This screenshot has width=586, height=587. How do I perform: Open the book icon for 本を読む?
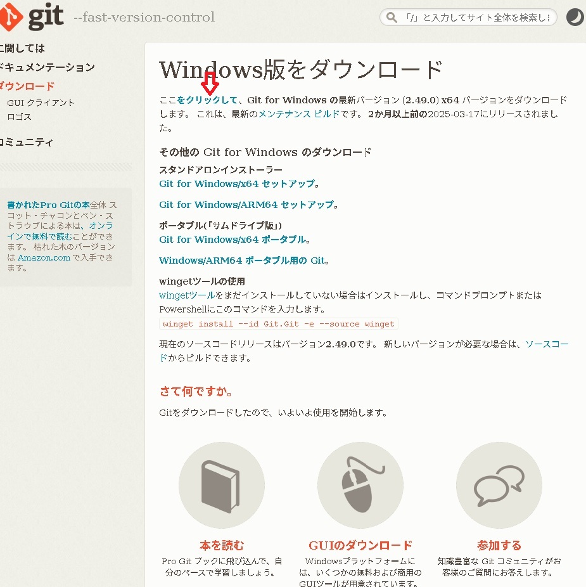222,485
